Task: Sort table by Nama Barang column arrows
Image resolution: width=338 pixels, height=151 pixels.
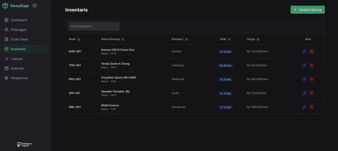Action: [x=123, y=39]
